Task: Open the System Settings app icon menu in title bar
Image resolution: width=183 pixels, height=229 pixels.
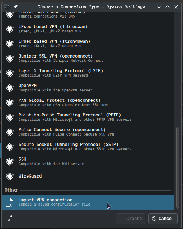Action: [x=7, y=7]
